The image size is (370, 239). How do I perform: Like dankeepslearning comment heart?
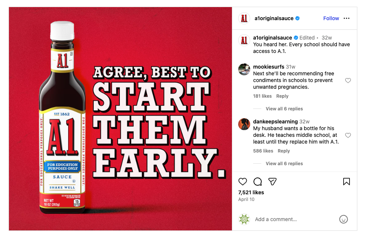(x=348, y=135)
